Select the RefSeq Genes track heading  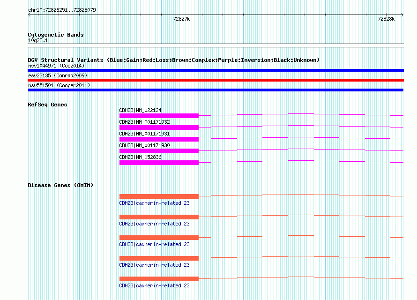pyautogui.click(x=47, y=105)
